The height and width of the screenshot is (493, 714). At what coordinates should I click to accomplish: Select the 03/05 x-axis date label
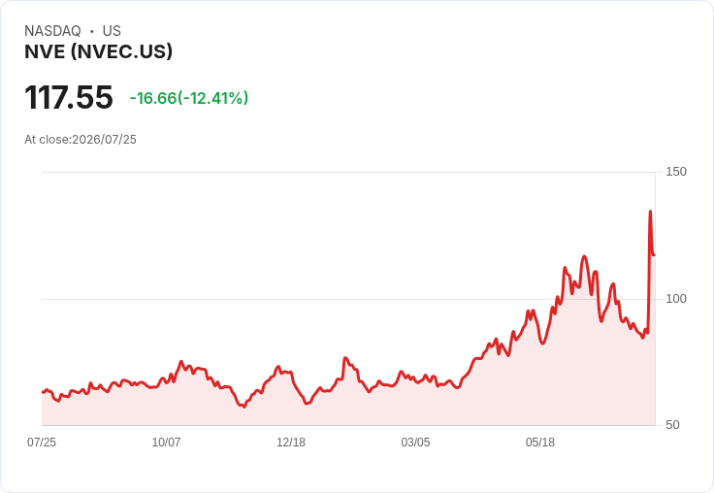(415, 443)
